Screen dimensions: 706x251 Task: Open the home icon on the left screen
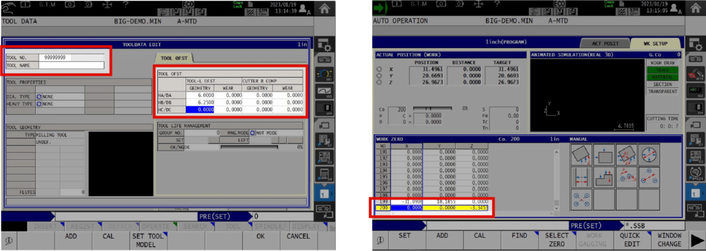point(323,8)
